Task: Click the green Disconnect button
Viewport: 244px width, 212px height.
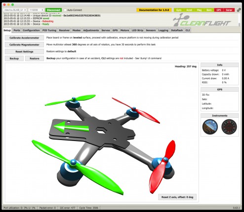Action: coord(53,10)
